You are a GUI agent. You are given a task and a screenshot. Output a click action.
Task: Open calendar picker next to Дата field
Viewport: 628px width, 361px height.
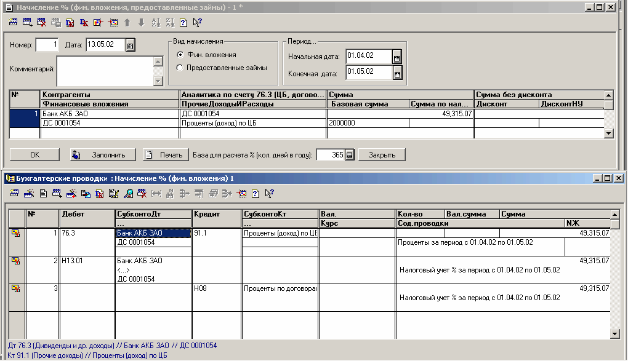pyautogui.click(x=130, y=45)
